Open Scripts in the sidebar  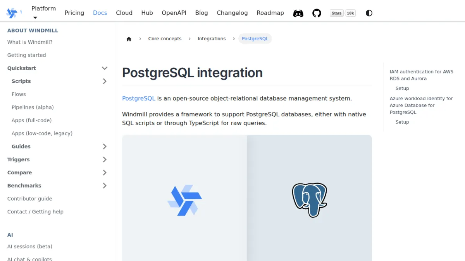pyautogui.click(x=21, y=81)
